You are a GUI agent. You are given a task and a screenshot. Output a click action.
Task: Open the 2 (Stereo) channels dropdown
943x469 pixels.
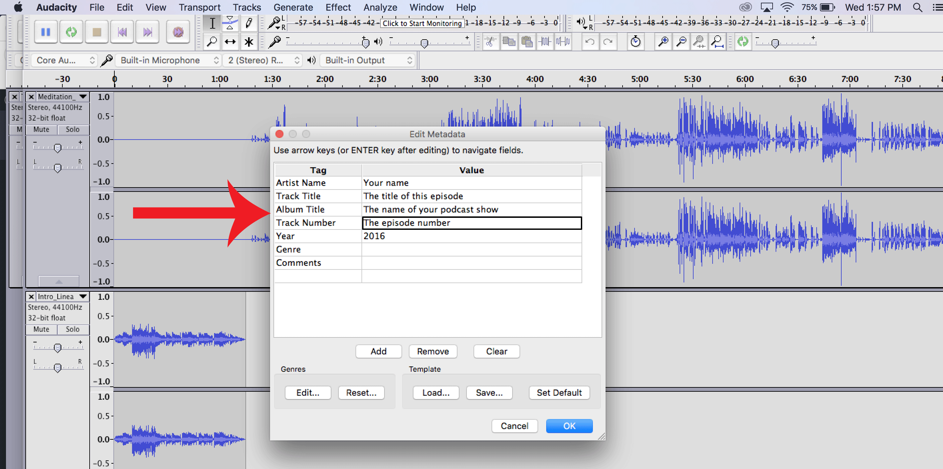pyautogui.click(x=263, y=60)
